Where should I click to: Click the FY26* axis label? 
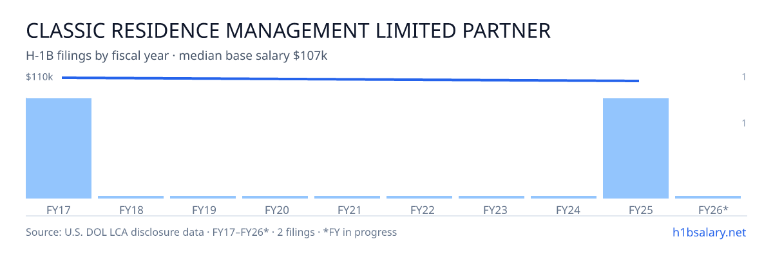tap(713, 209)
